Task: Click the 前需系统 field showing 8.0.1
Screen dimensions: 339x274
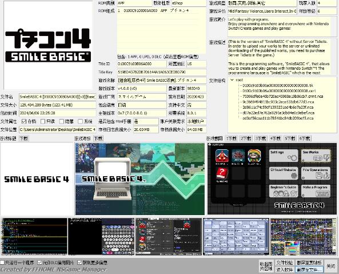Action: click(196, 113)
